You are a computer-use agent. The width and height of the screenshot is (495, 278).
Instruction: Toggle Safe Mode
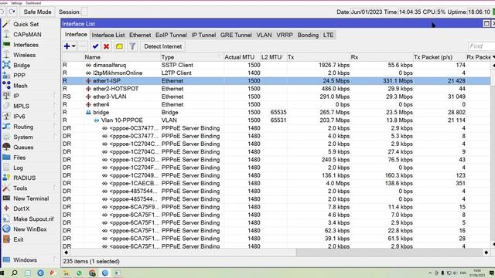pos(37,12)
